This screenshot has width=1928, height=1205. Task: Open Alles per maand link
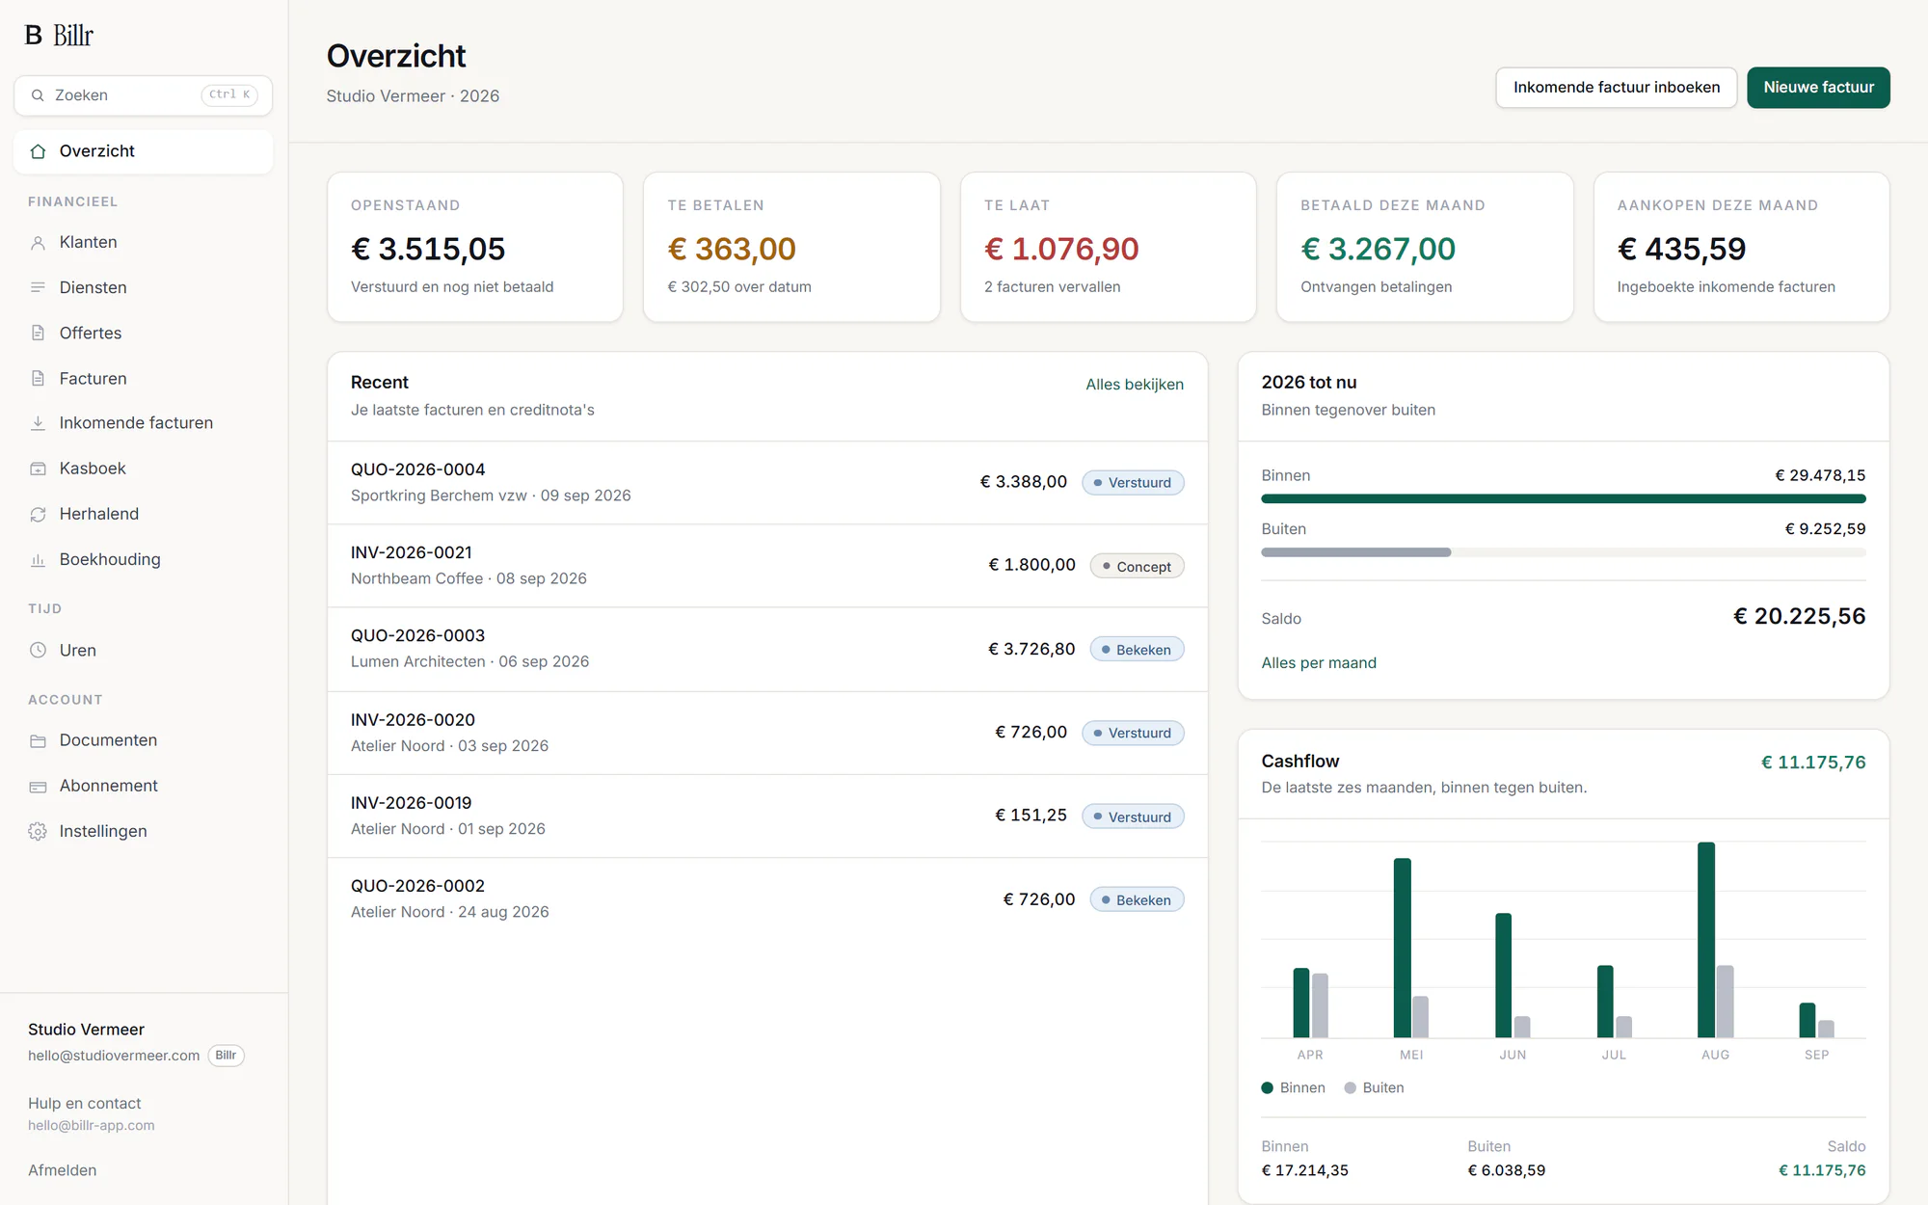click(1319, 663)
